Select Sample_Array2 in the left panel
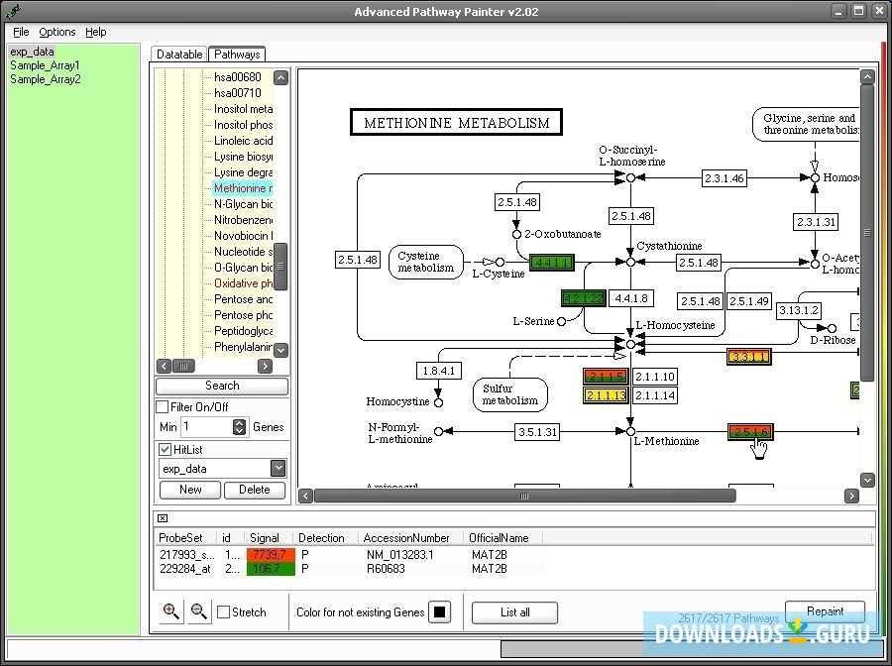 tap(45, 78)
